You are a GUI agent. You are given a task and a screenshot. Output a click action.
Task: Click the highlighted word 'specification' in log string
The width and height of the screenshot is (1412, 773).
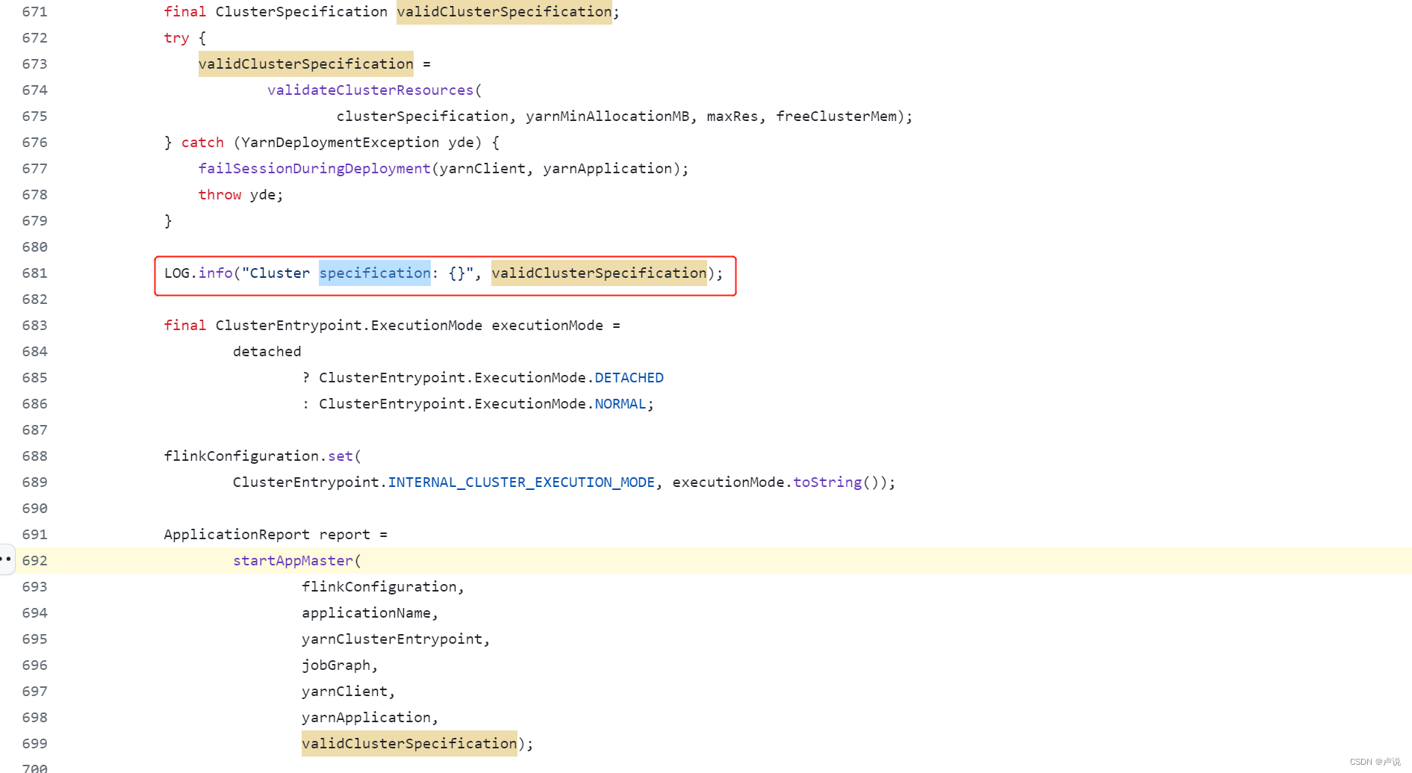375,273
